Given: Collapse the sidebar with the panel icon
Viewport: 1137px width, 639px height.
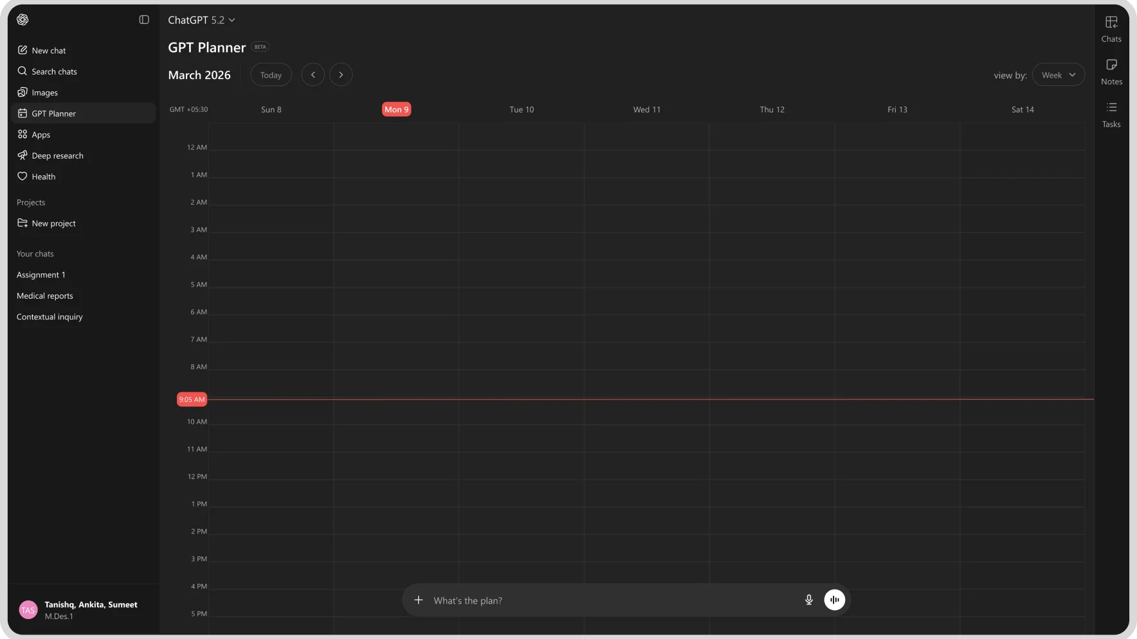Looking at the screenshot, I should click(x=144, y=20).
